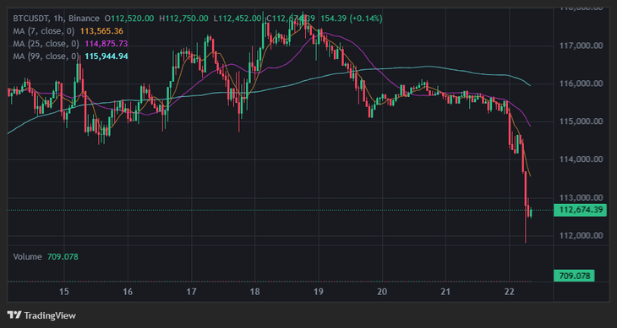The height and width of the screenshot is (328, 617).
Task: Click the MA 25 value 114,875.73
Action: point(106,44)
